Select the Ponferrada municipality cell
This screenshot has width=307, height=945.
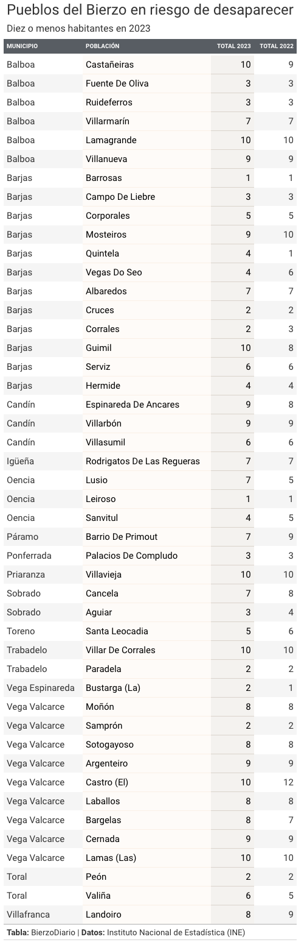[29, 556]
